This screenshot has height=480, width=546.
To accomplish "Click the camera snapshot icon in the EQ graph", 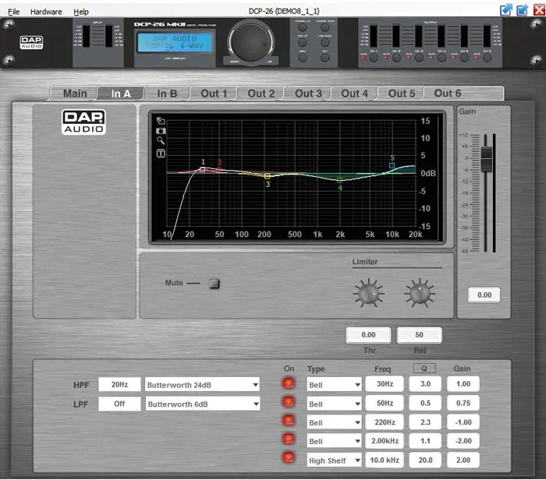I will click(x=161, y=131).
